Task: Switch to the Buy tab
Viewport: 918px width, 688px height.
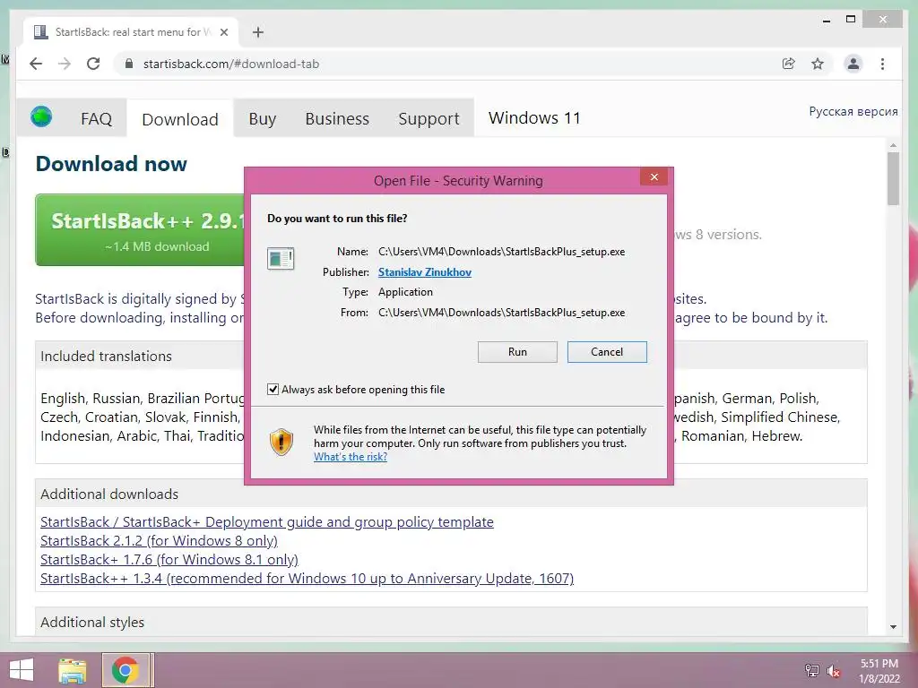Action: (263, 119)
